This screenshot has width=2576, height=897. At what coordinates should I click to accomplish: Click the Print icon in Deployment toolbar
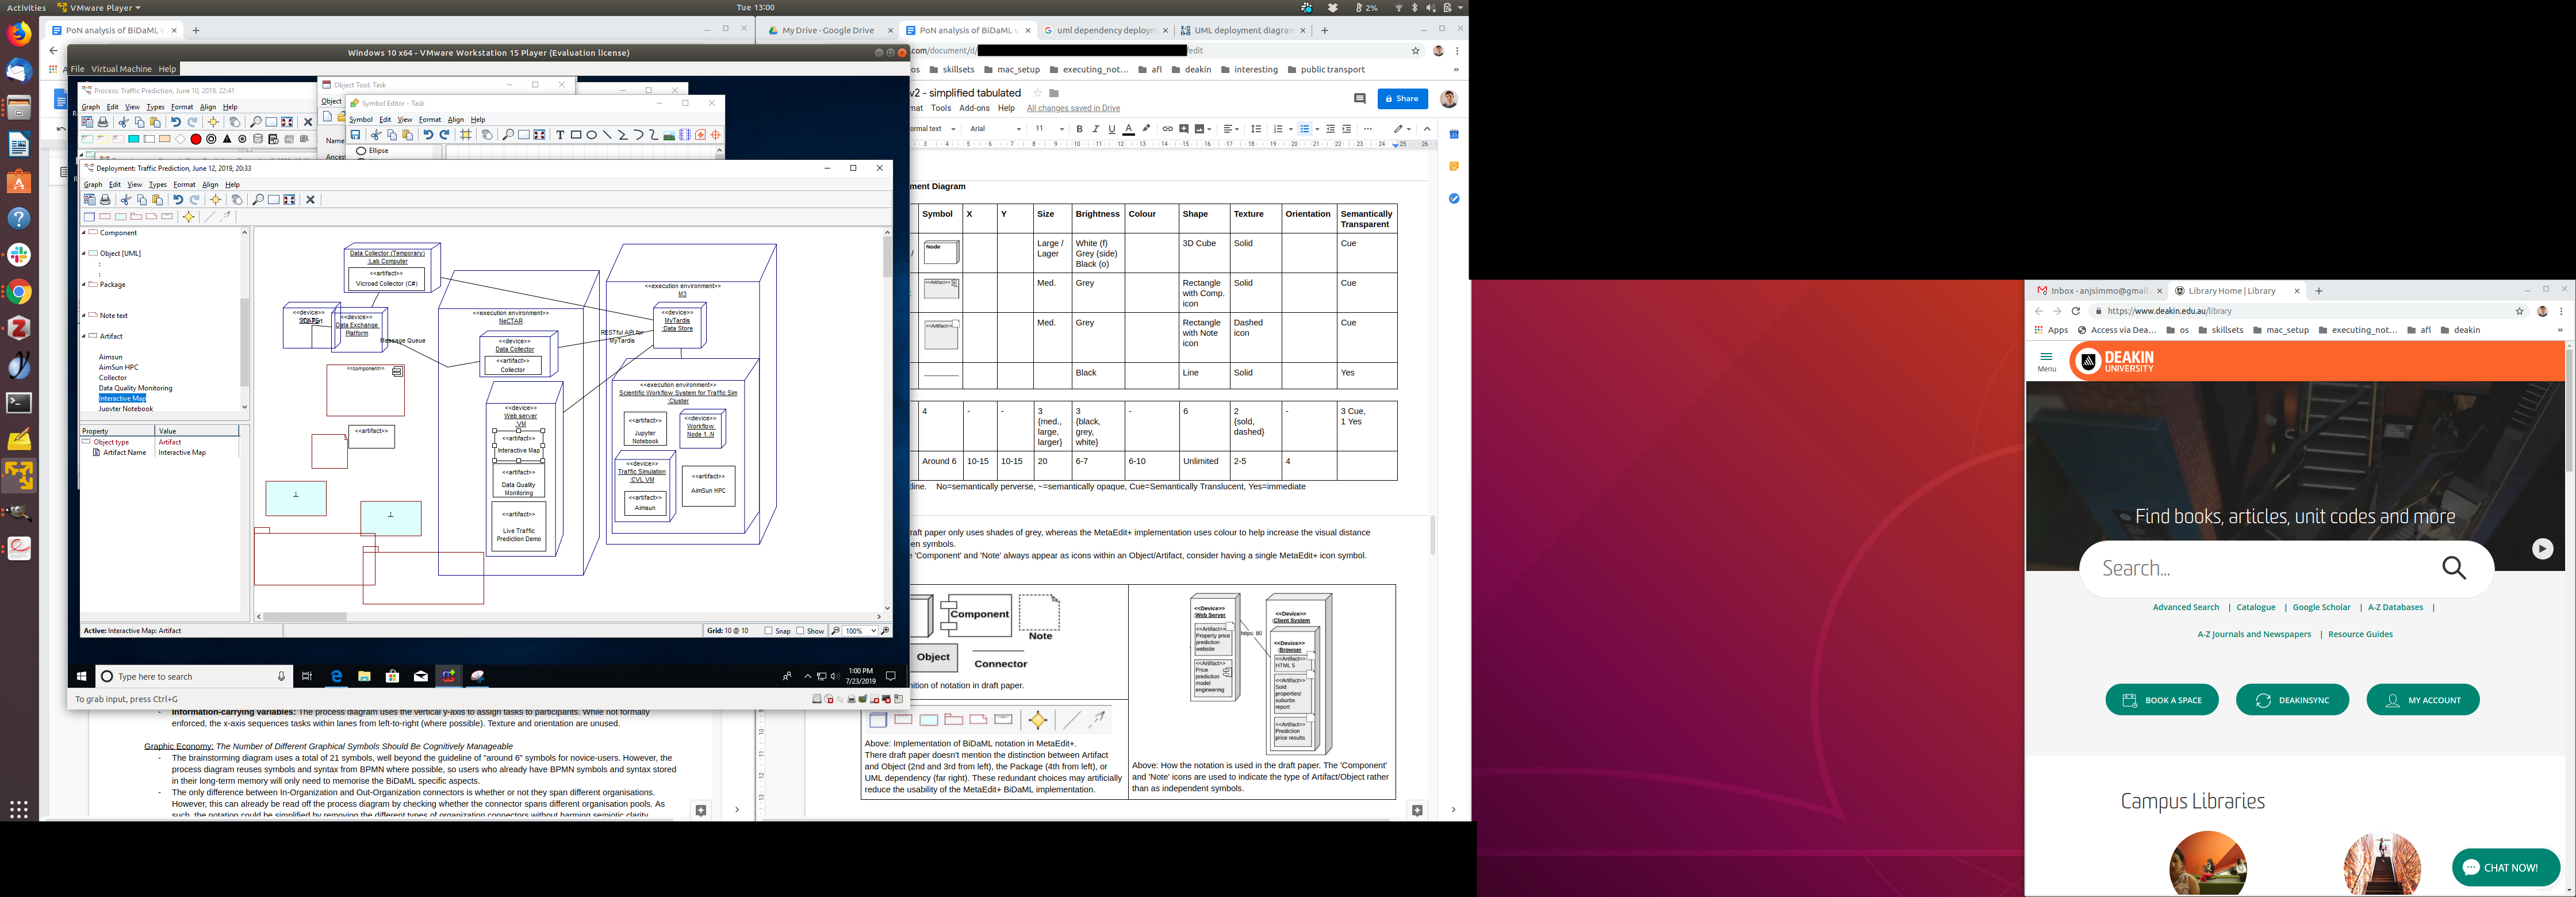(105, 200)
